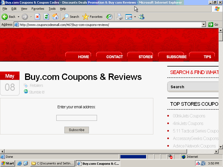
Task: Open the HOME site tab
Action: point(78,57)
